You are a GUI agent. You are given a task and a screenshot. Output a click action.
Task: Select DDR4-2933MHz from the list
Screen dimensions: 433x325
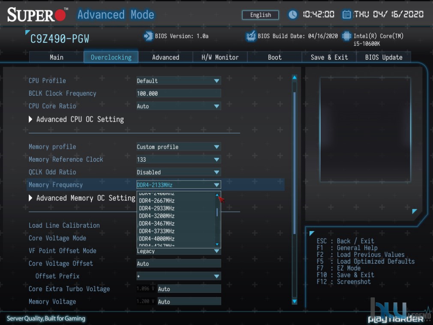point(157,208)
